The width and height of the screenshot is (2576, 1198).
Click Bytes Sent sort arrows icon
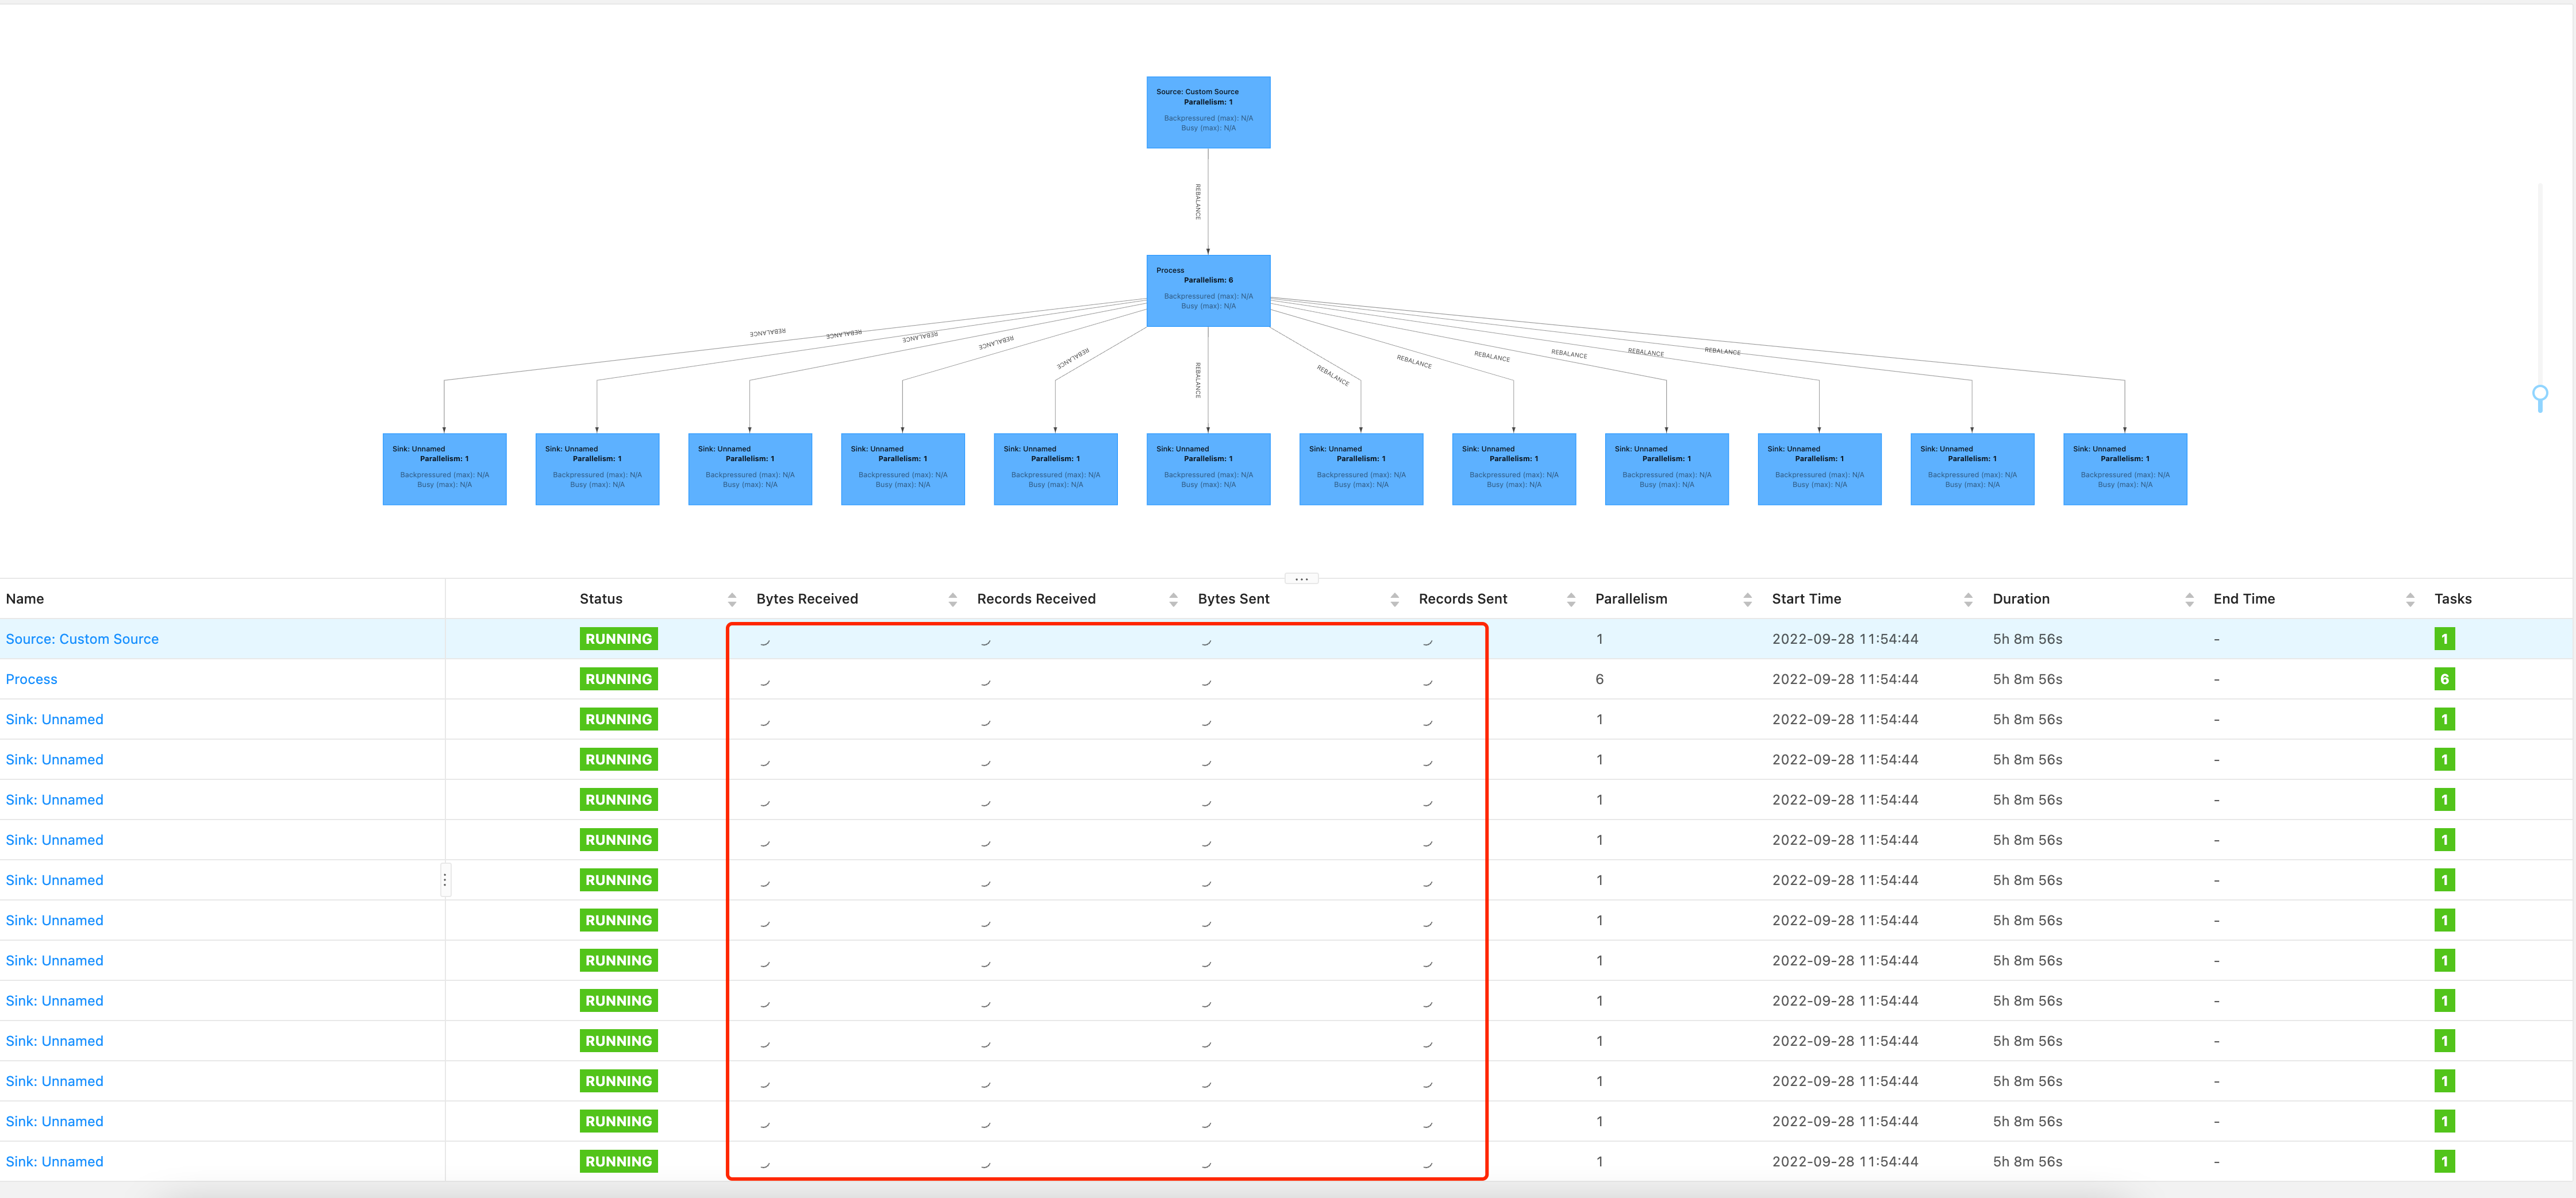(x=1394, y=600)
